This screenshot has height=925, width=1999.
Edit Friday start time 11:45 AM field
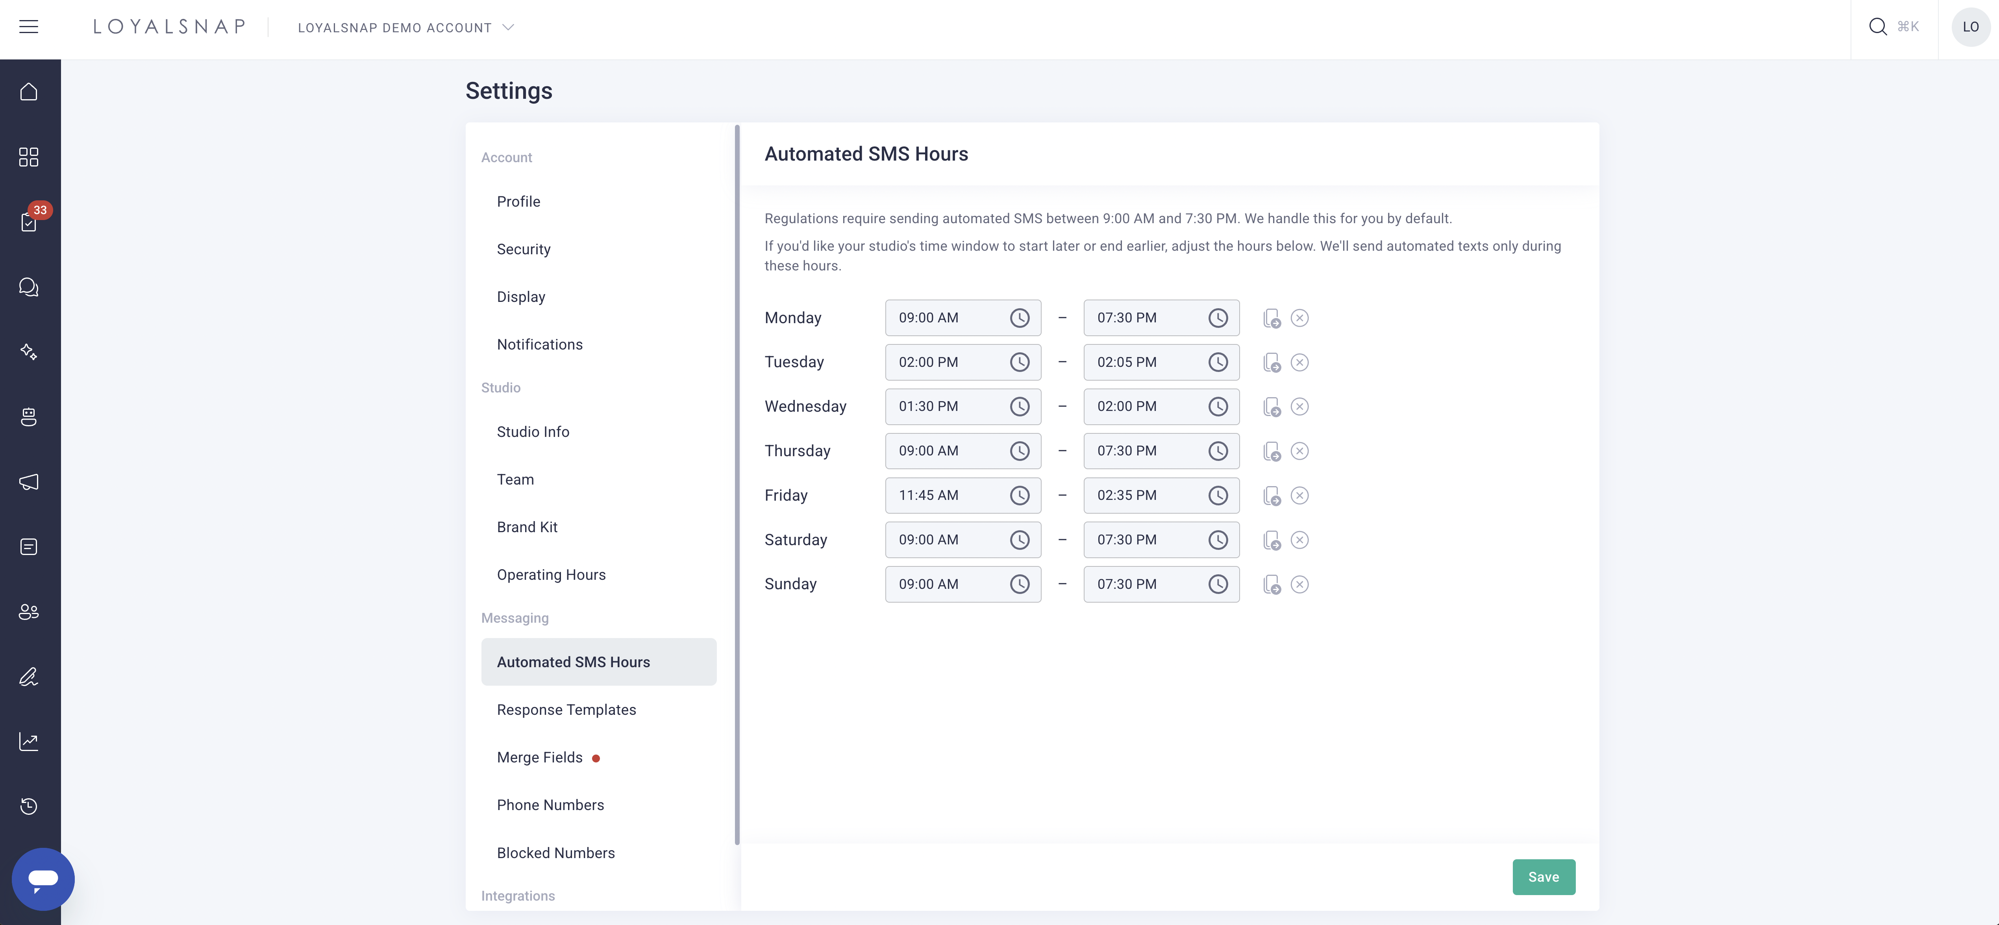tap(963, 495)
